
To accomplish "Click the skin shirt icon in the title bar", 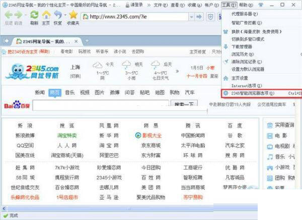I will click(261, 5).
